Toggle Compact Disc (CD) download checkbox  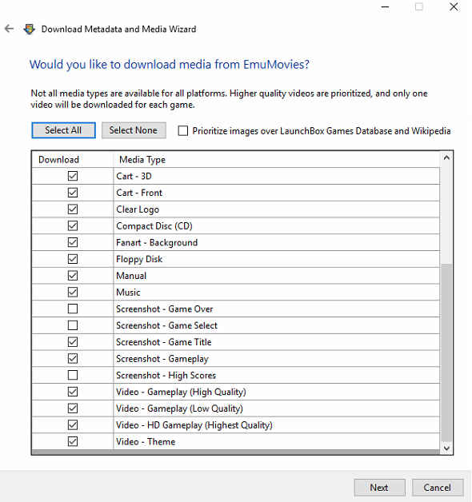click(x=73, y=226)
